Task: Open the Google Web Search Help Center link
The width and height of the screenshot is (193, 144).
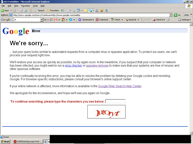Action: click(120, 86)
